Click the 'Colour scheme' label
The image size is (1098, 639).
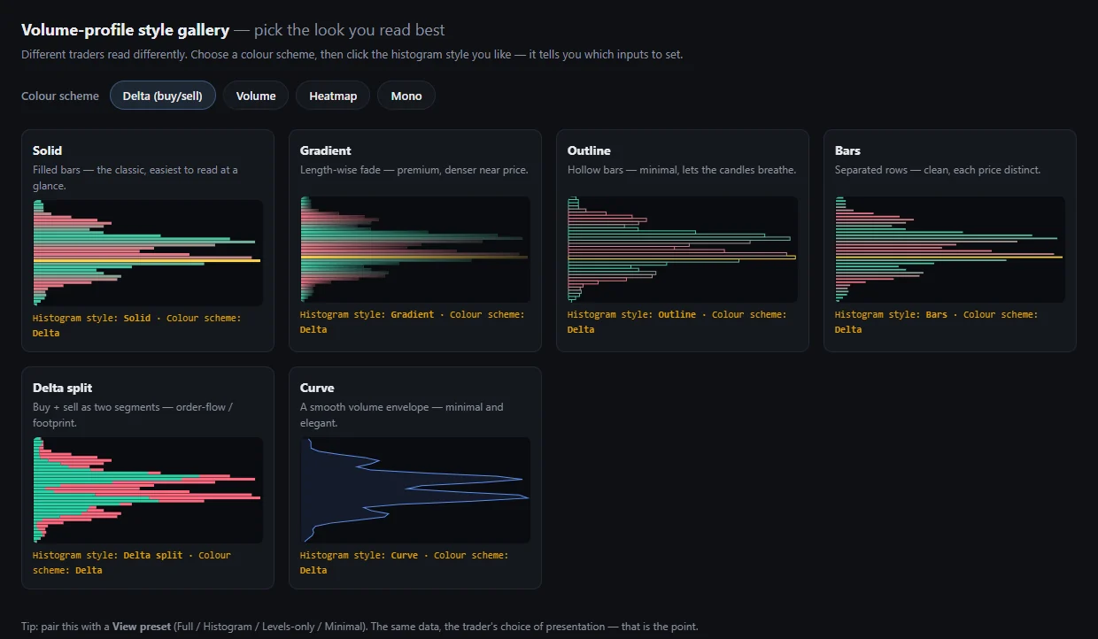60,96
